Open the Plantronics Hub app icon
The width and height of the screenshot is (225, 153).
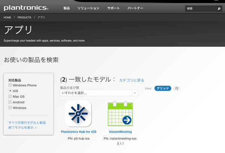click(78, 114)
